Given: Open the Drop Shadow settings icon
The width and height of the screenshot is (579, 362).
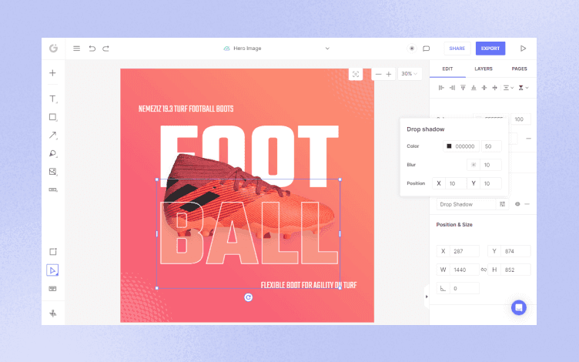Looking at the screenshot, I should click(x=502, y=204).
